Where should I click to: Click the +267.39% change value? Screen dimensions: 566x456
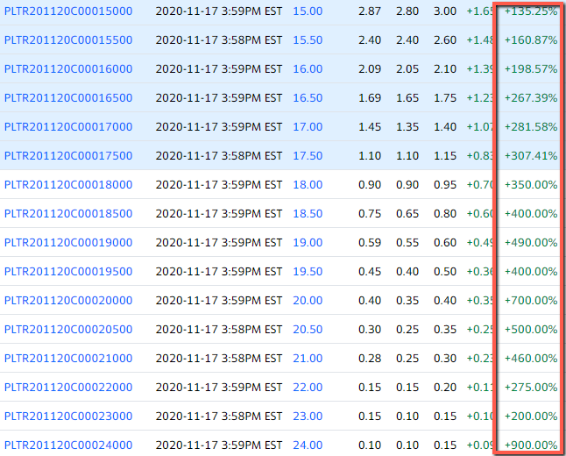coord(531,98)
